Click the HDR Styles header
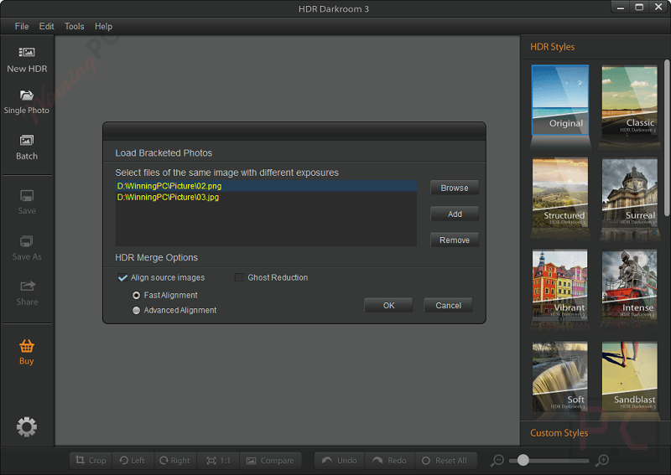The image size is (671, 475). 552,47
